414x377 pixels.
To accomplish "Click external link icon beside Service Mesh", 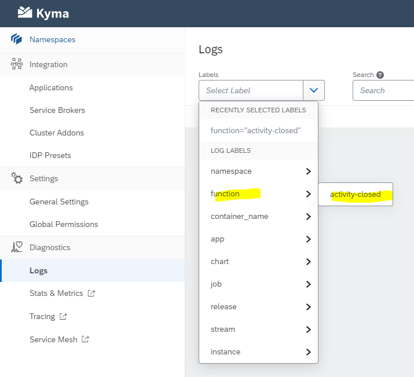I will [85, 339].
